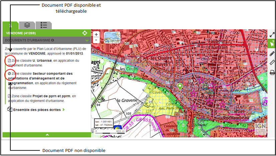276x156 pixels.
Task: Click the green location marker on map
Action: 180,87
